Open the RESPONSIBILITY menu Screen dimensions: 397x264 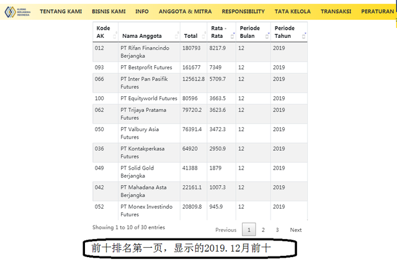coord(243,11)
